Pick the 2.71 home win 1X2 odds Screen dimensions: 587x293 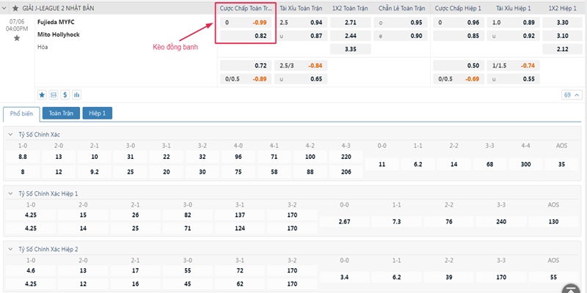pyautogui.click(x=350, y=23)
